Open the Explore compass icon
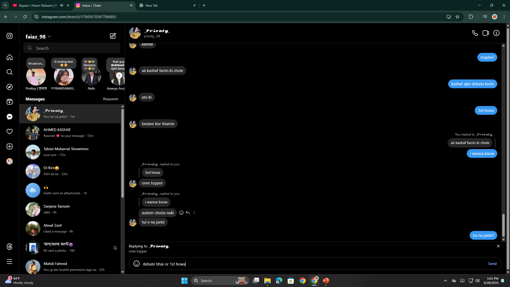Image resolution: width=510 pixels, height=287 pixels. click(x=10, y=87)
